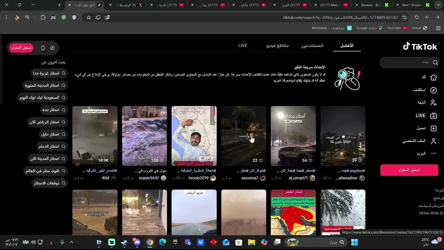Open LIVE icon in the sidebar

pyautogui.click(x=433, y=116)
